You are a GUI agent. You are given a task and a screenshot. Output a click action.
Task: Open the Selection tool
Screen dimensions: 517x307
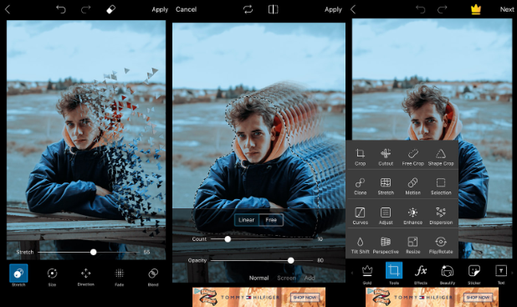[441, 187]
